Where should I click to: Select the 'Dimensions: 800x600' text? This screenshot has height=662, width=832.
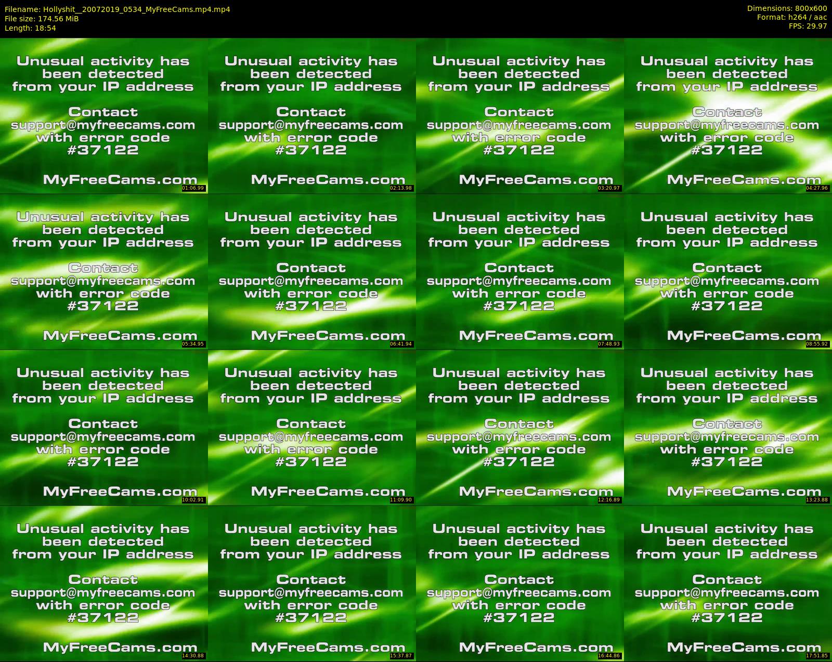787,8
